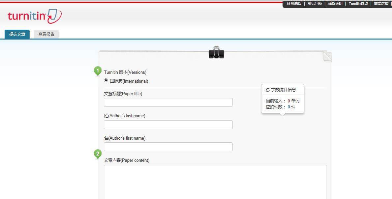Image resolution: width=392 pixels, height=199 pixels.
Task: Open the 常见问题 link
Action: (315, 4)
